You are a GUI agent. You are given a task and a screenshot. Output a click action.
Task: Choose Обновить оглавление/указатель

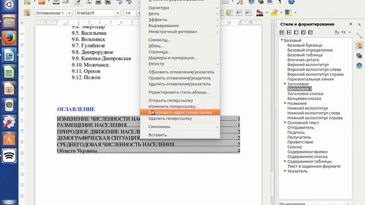(x=180, y=72)
